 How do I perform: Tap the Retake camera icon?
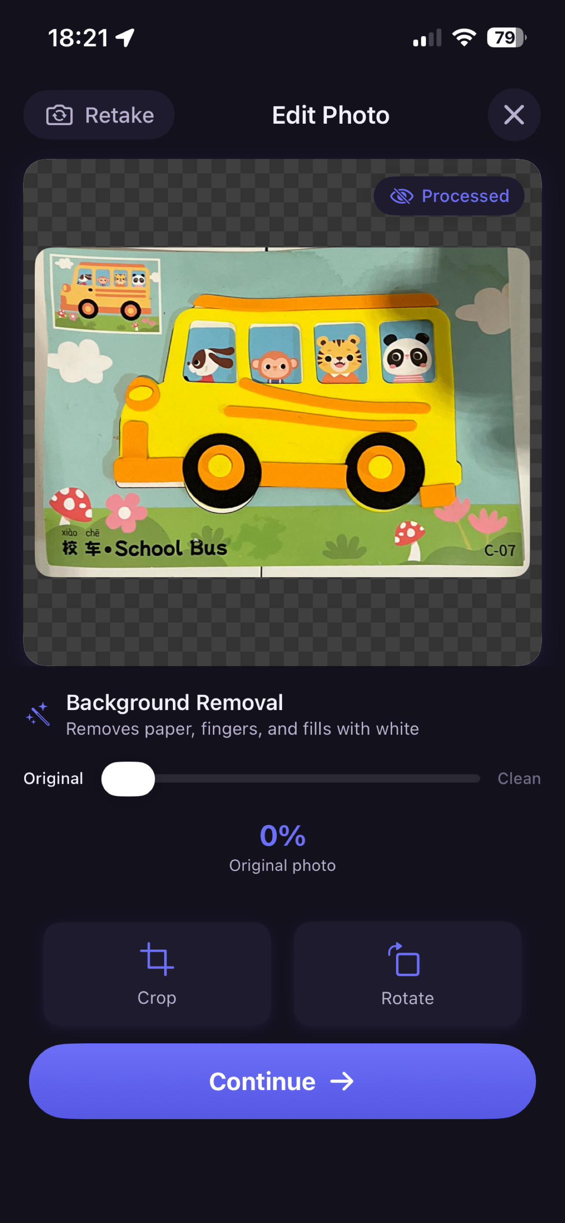pos(59,115)
